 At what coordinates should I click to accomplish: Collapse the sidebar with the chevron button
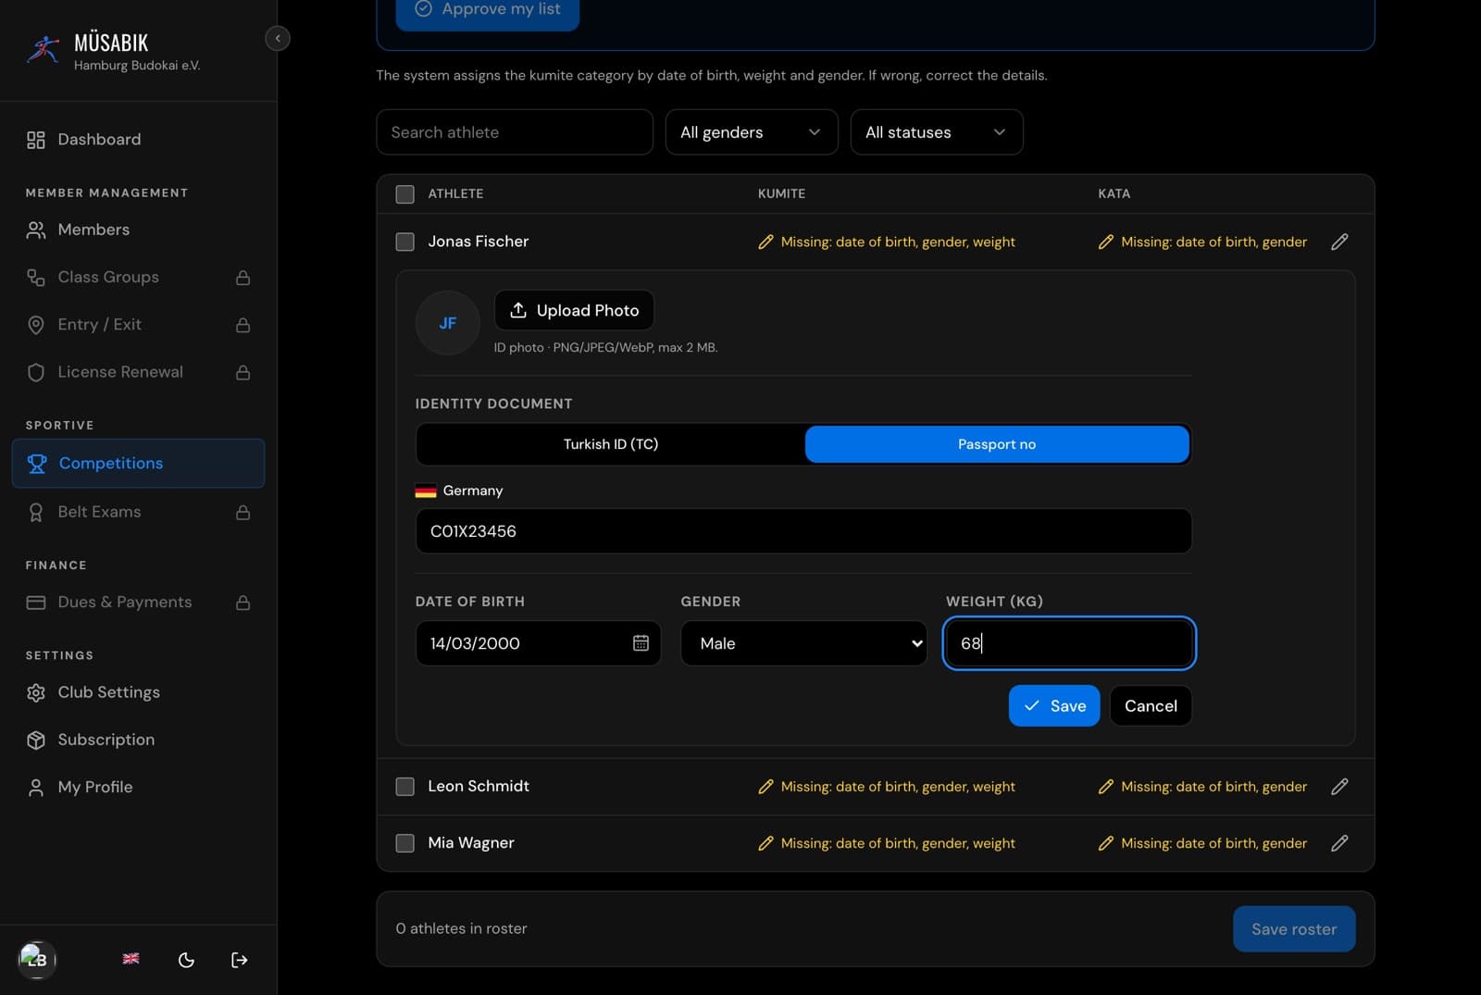[278, 38]
